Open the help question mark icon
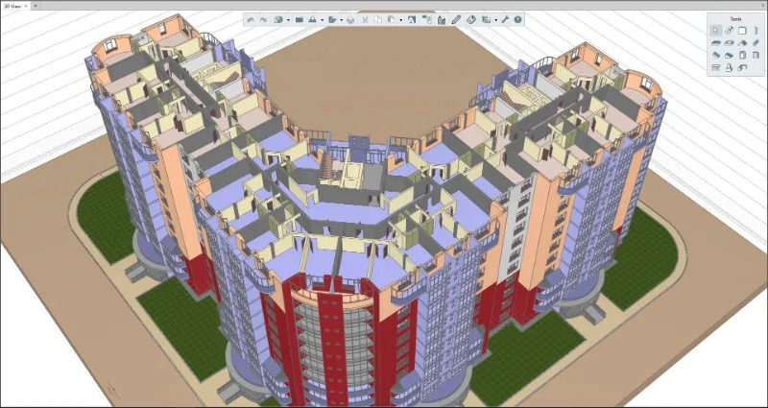Screen dimensions: 768x408 pos(517,19)
